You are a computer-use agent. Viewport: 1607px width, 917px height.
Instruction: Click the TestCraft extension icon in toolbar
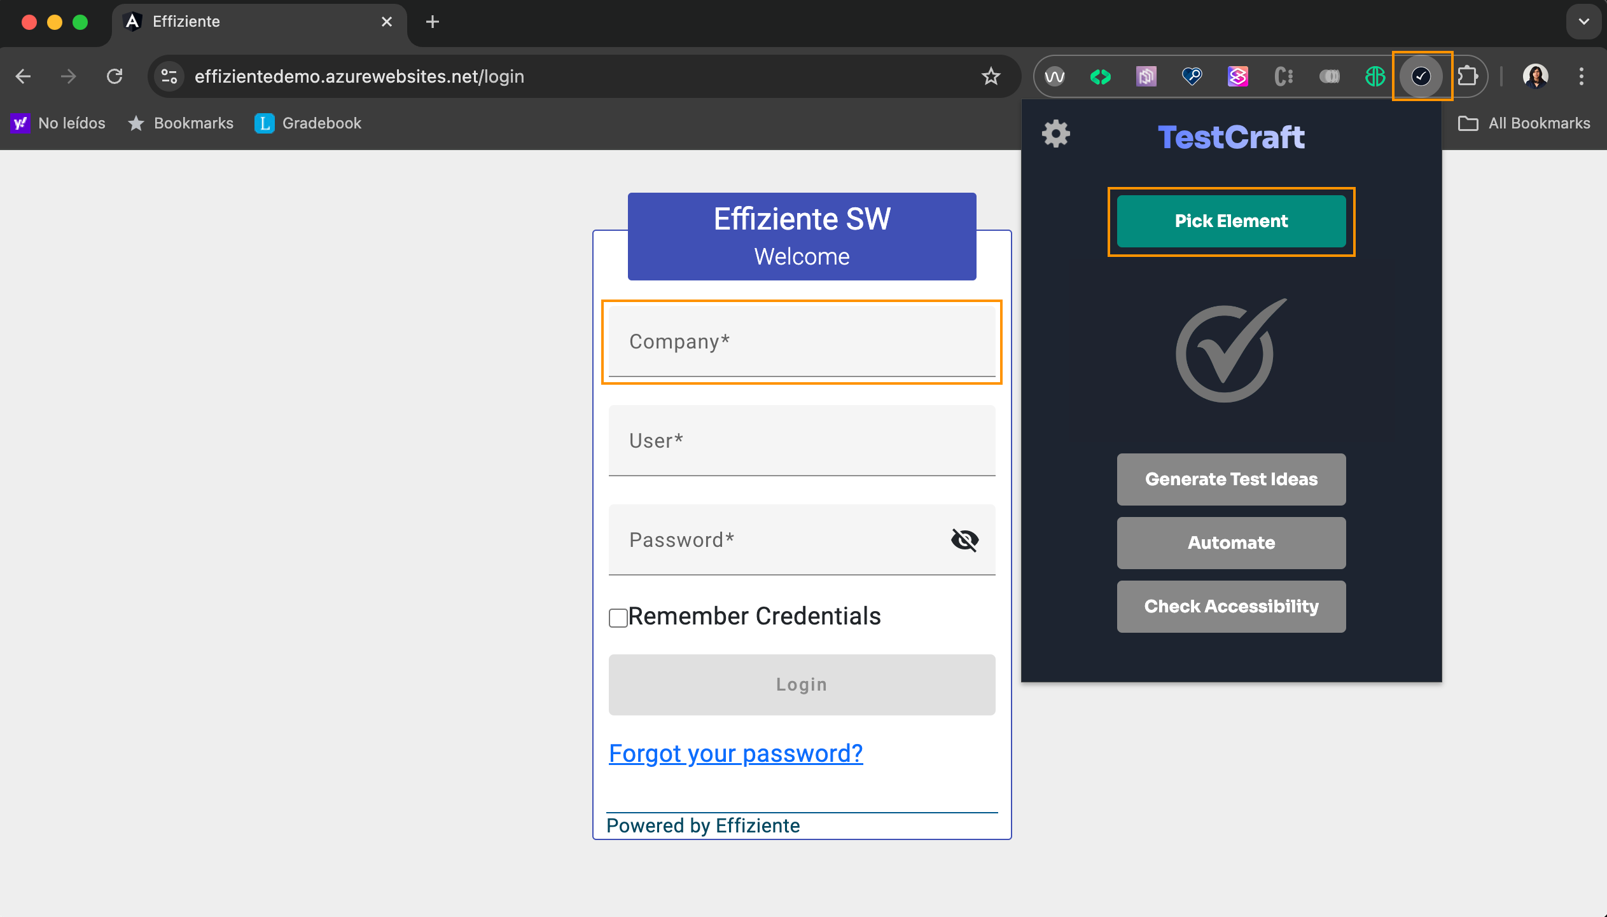pos(1421,76)
